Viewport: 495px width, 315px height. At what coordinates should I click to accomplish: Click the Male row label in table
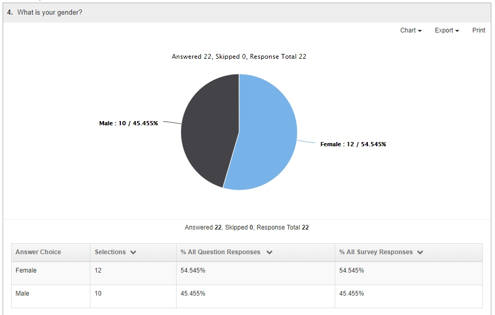[22, 294]
